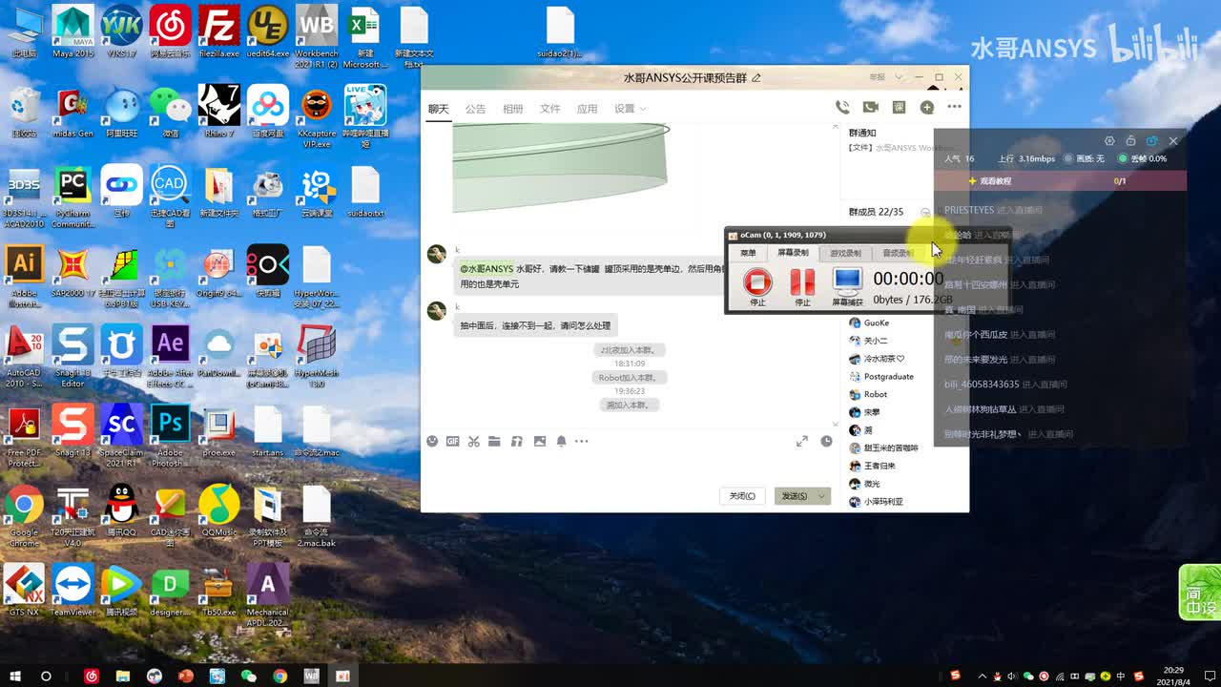
Task: Select the GTS NX desktop shortcut
Action: coord(24,591)
